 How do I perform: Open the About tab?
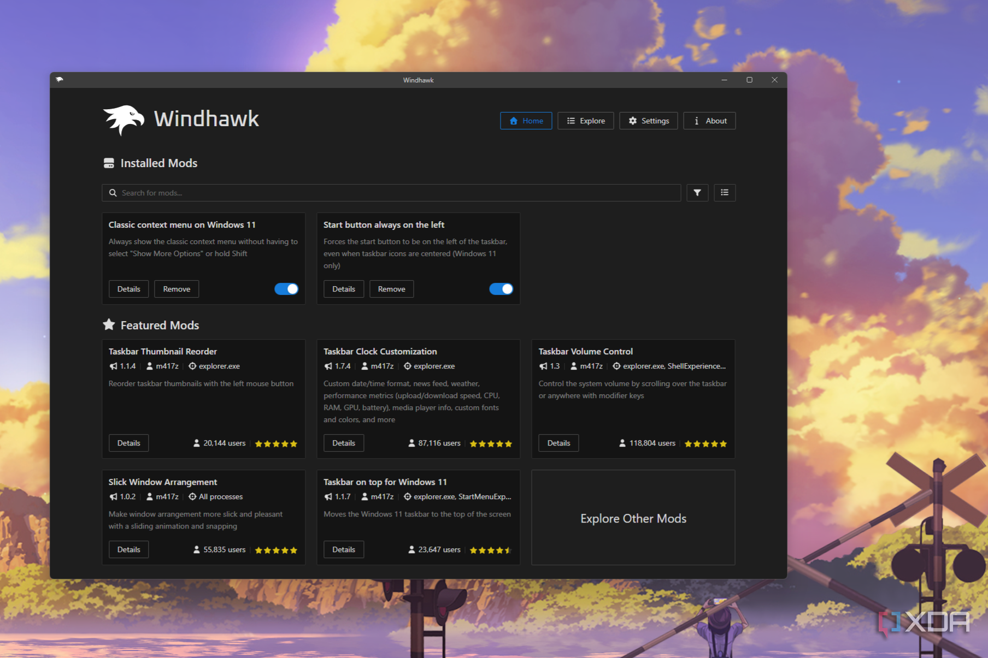tap(709, 121)
